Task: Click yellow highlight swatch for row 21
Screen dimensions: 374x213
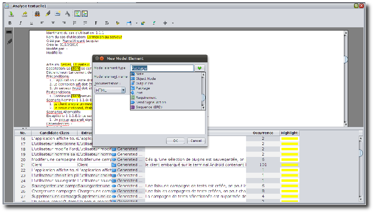Action: pos(289,165)
